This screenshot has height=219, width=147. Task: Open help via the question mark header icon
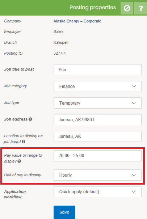click(x=141, y=8)
